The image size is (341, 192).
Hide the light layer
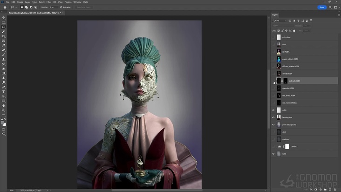pyautogui.click(x=273, y=154)
